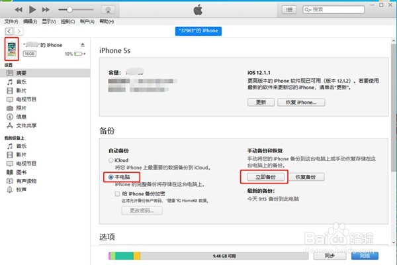Select 音乐 under 我的设备上
Image resolution: width=397 pixels, height=265 pixels.
click(x=21, y=146)
